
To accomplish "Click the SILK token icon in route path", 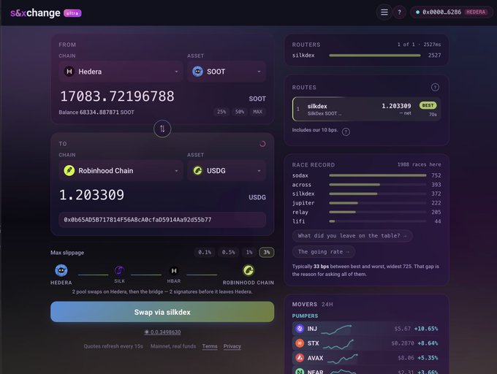I will (119, 270).
